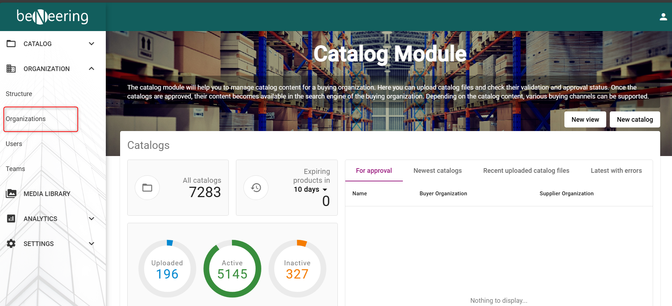Switch to the Newest catalogs tab
Image resolution: width=672 pixels, height=306 pixels.
(438, 171)
